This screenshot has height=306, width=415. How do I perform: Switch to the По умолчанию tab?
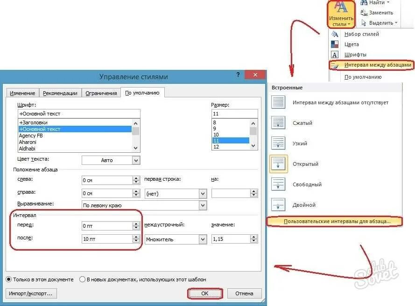click(142, 93)
